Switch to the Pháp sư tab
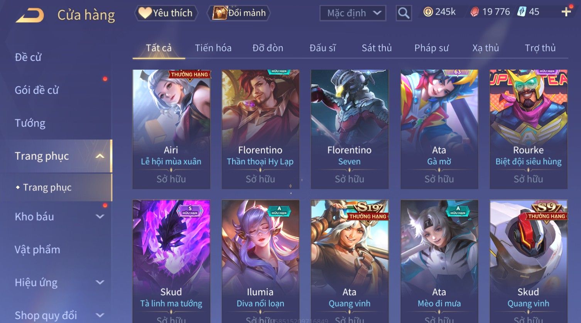 click(431, 48)
